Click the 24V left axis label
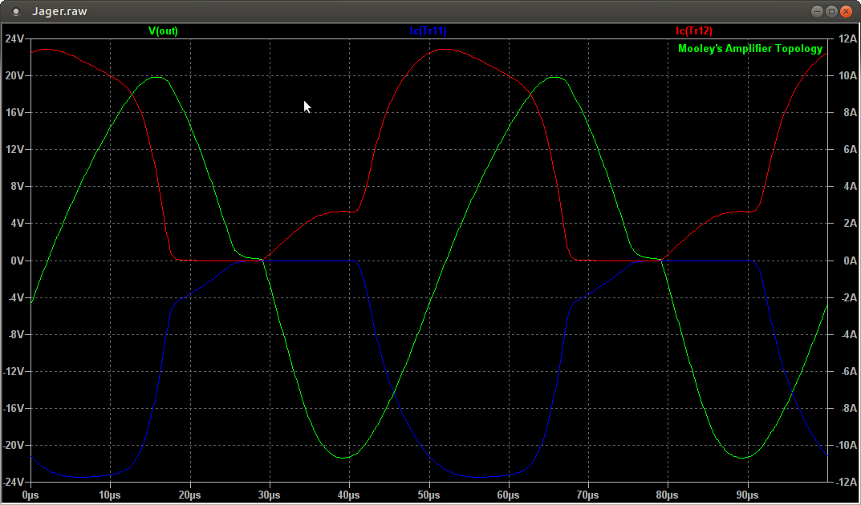 tap(14, 39)
